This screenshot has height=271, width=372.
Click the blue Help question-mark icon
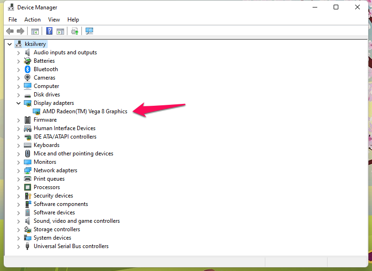[49, 31]
